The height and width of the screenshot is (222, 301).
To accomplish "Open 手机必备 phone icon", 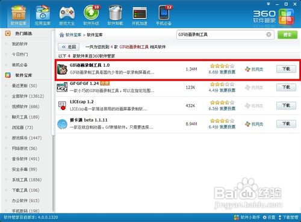I will click(x=164, y=16).
